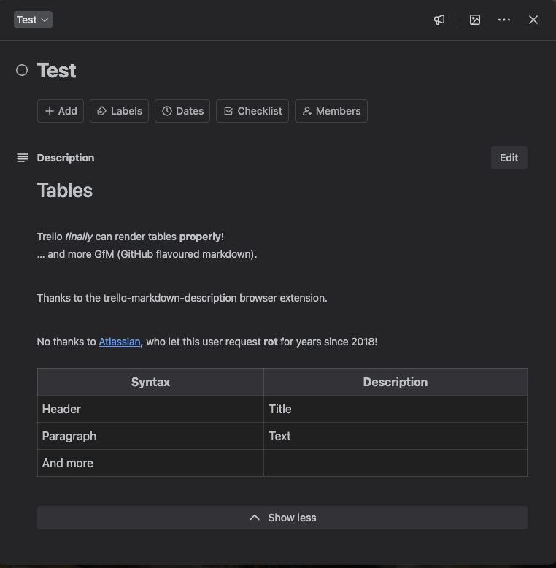Mark the Test card complete circle
The height and width of the screenshot is (568, 556).
[22, 70]
